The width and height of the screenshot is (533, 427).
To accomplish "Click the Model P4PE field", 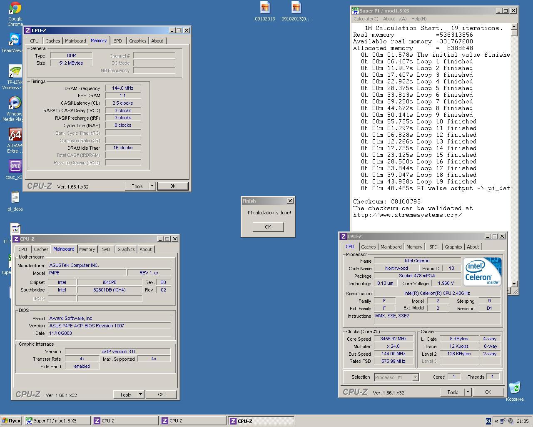I will point(87,273).
